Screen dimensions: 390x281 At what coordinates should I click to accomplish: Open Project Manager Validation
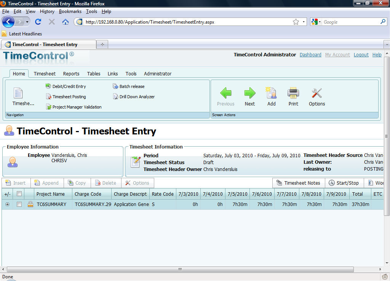(x=74, y=107)
